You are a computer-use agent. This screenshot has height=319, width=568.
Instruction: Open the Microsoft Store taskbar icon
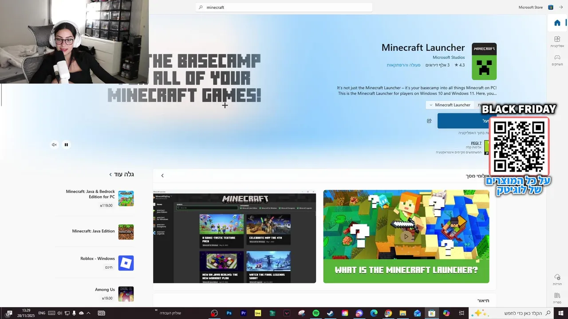click(x=432, y=313)
